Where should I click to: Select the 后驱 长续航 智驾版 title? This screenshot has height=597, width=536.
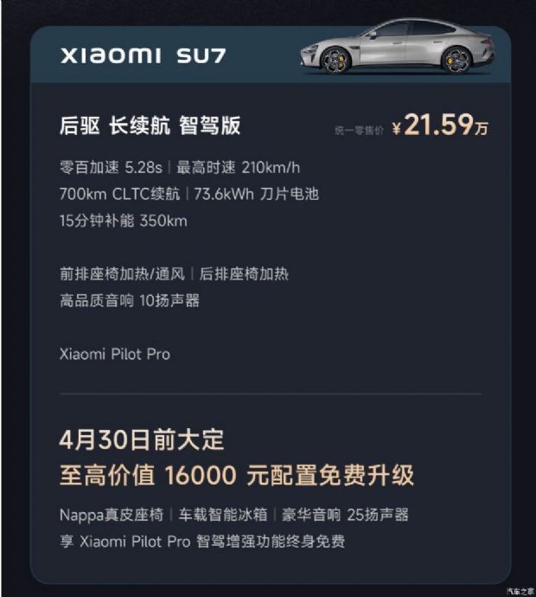coord(150,125)
